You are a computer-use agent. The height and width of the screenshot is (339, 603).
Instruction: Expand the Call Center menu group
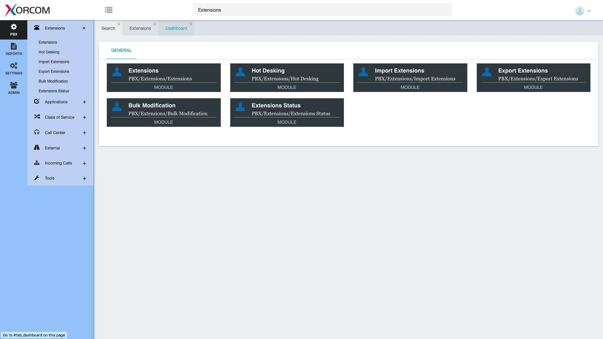coord(84,133)
